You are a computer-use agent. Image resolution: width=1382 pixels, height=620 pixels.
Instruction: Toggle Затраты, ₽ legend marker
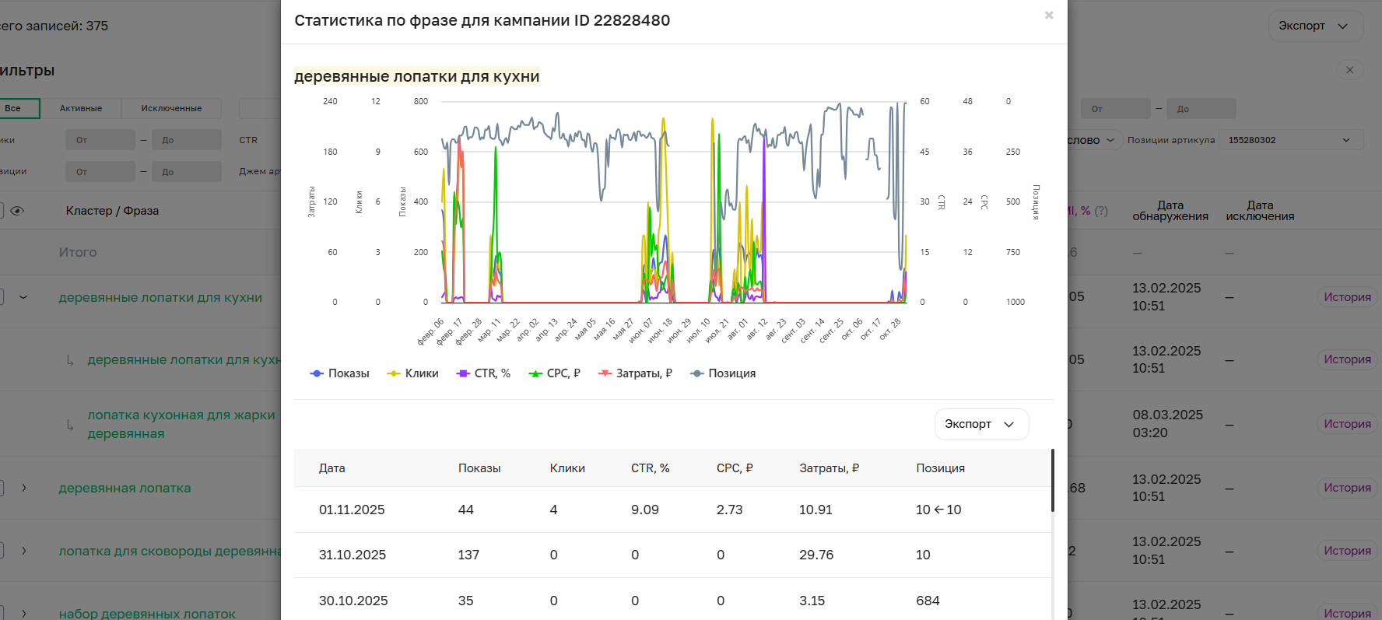pyautogui.click(x=635, y=373)
